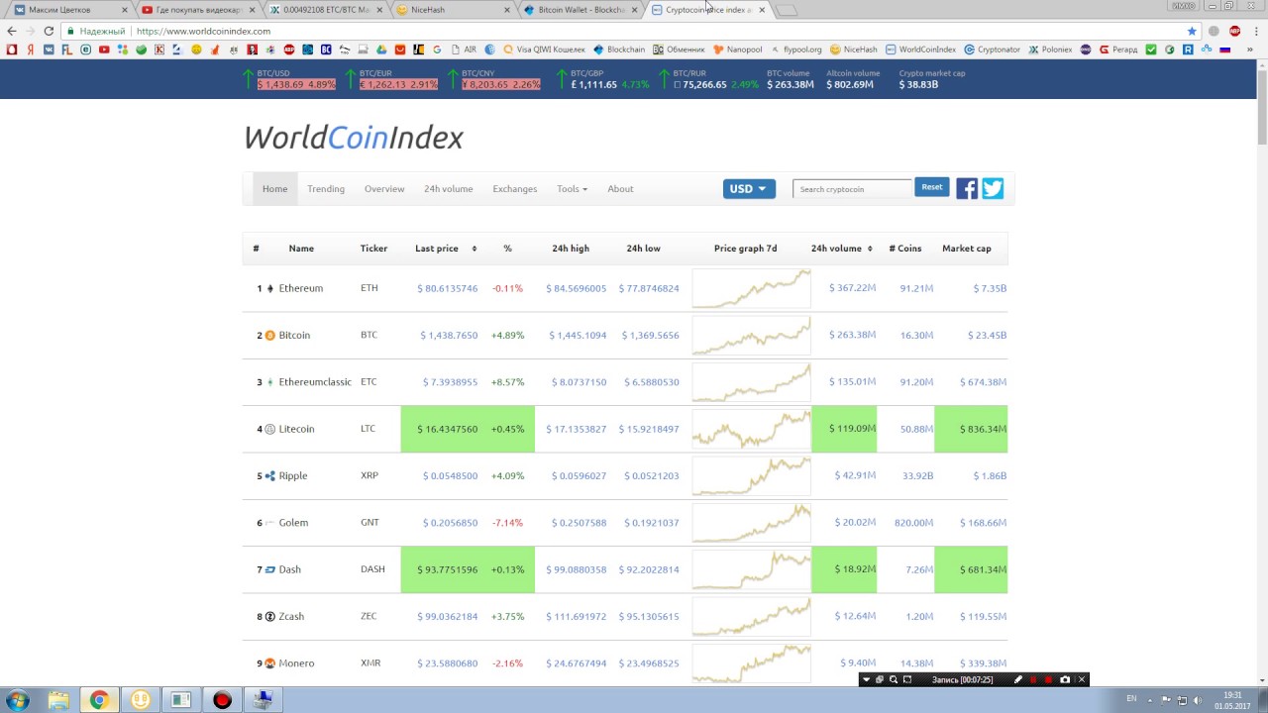Screen dimensions: 1268x713
Task: Click the Zcash coin icon in row 8
Action: pyautogui.click(x=270, y=617)
